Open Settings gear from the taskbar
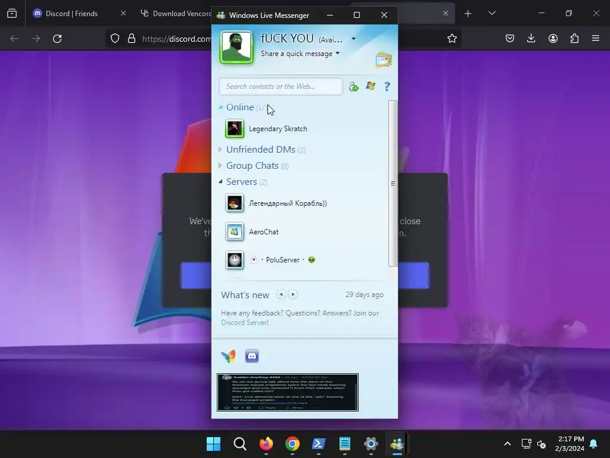Image resolution: width=610 pixels, height=458 pixels. 371,444
